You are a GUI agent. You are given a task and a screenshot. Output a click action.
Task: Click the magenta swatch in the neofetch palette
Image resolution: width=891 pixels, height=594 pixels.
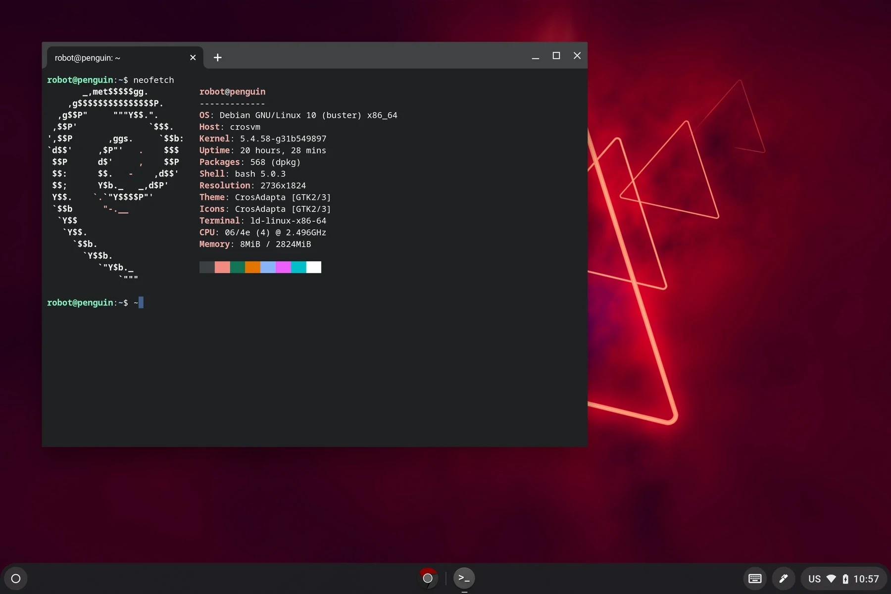(284, 267)
